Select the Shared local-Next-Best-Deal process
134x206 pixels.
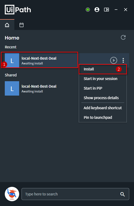(x=39, y=88)
